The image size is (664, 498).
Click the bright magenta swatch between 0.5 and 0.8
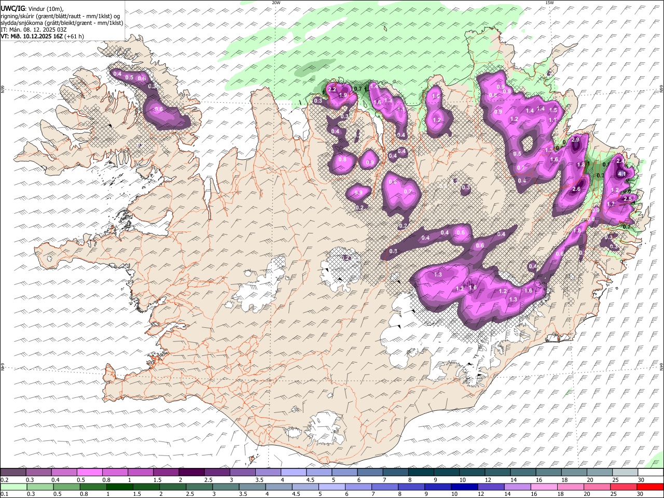pos(89,472)
